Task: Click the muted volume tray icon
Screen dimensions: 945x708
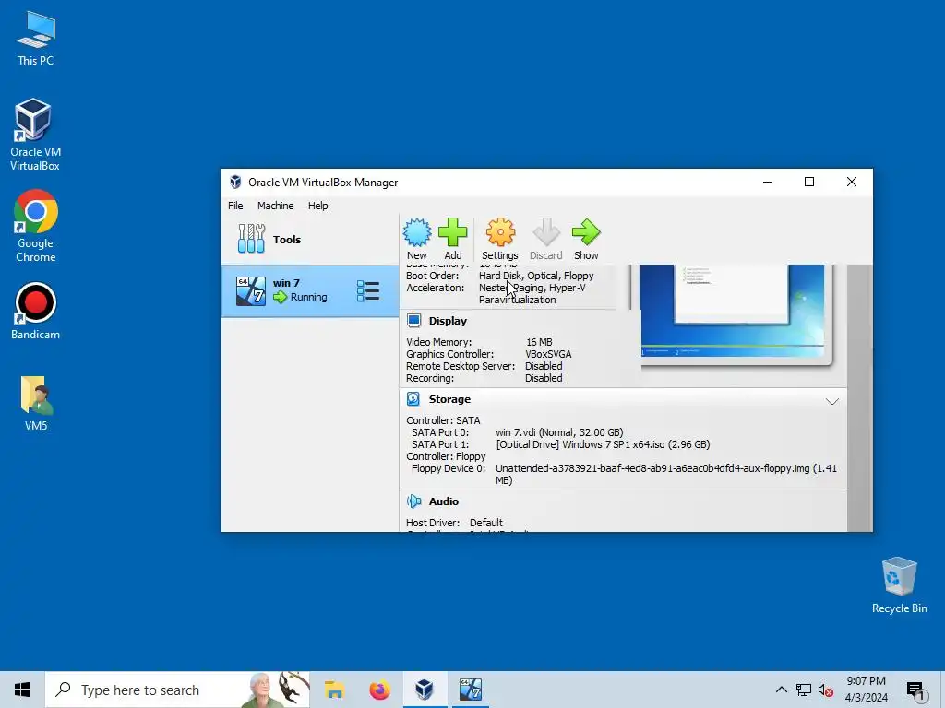Action: [x=826, y=690]
